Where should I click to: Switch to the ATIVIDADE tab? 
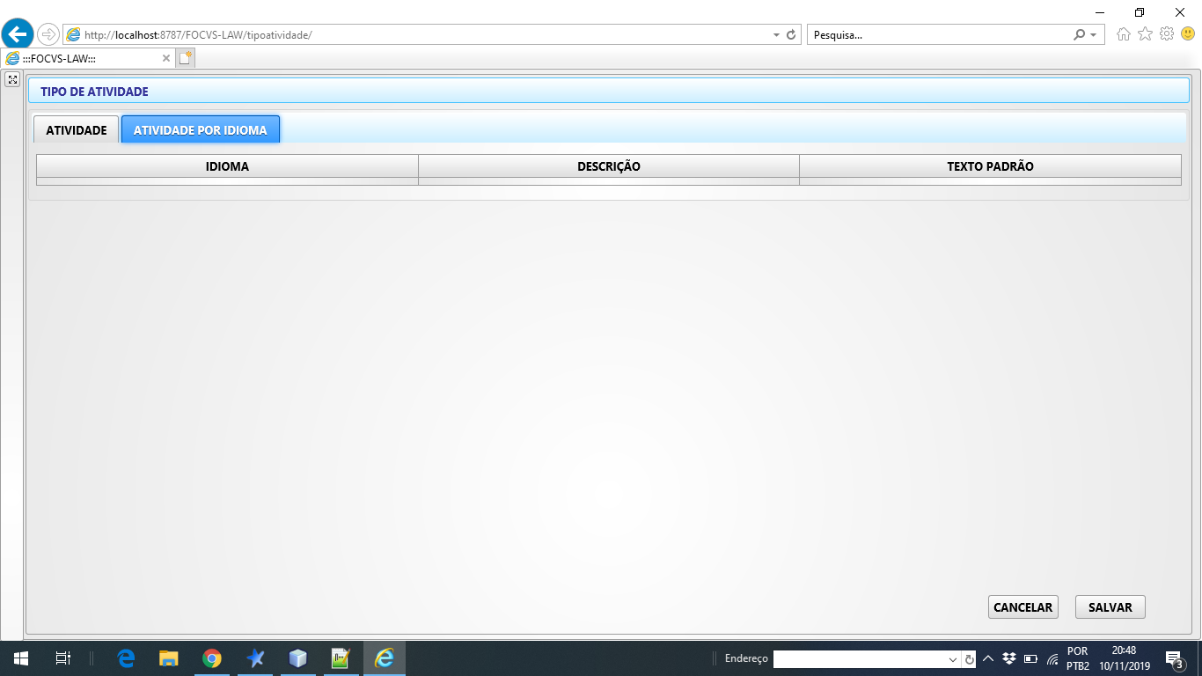pyautogui.click(x=77, y=129)
